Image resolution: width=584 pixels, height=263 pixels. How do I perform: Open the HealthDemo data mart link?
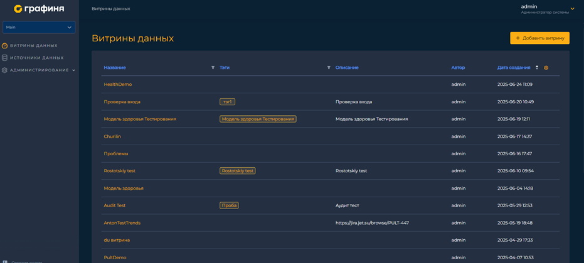pyautogui.click(x=118, y=85)
